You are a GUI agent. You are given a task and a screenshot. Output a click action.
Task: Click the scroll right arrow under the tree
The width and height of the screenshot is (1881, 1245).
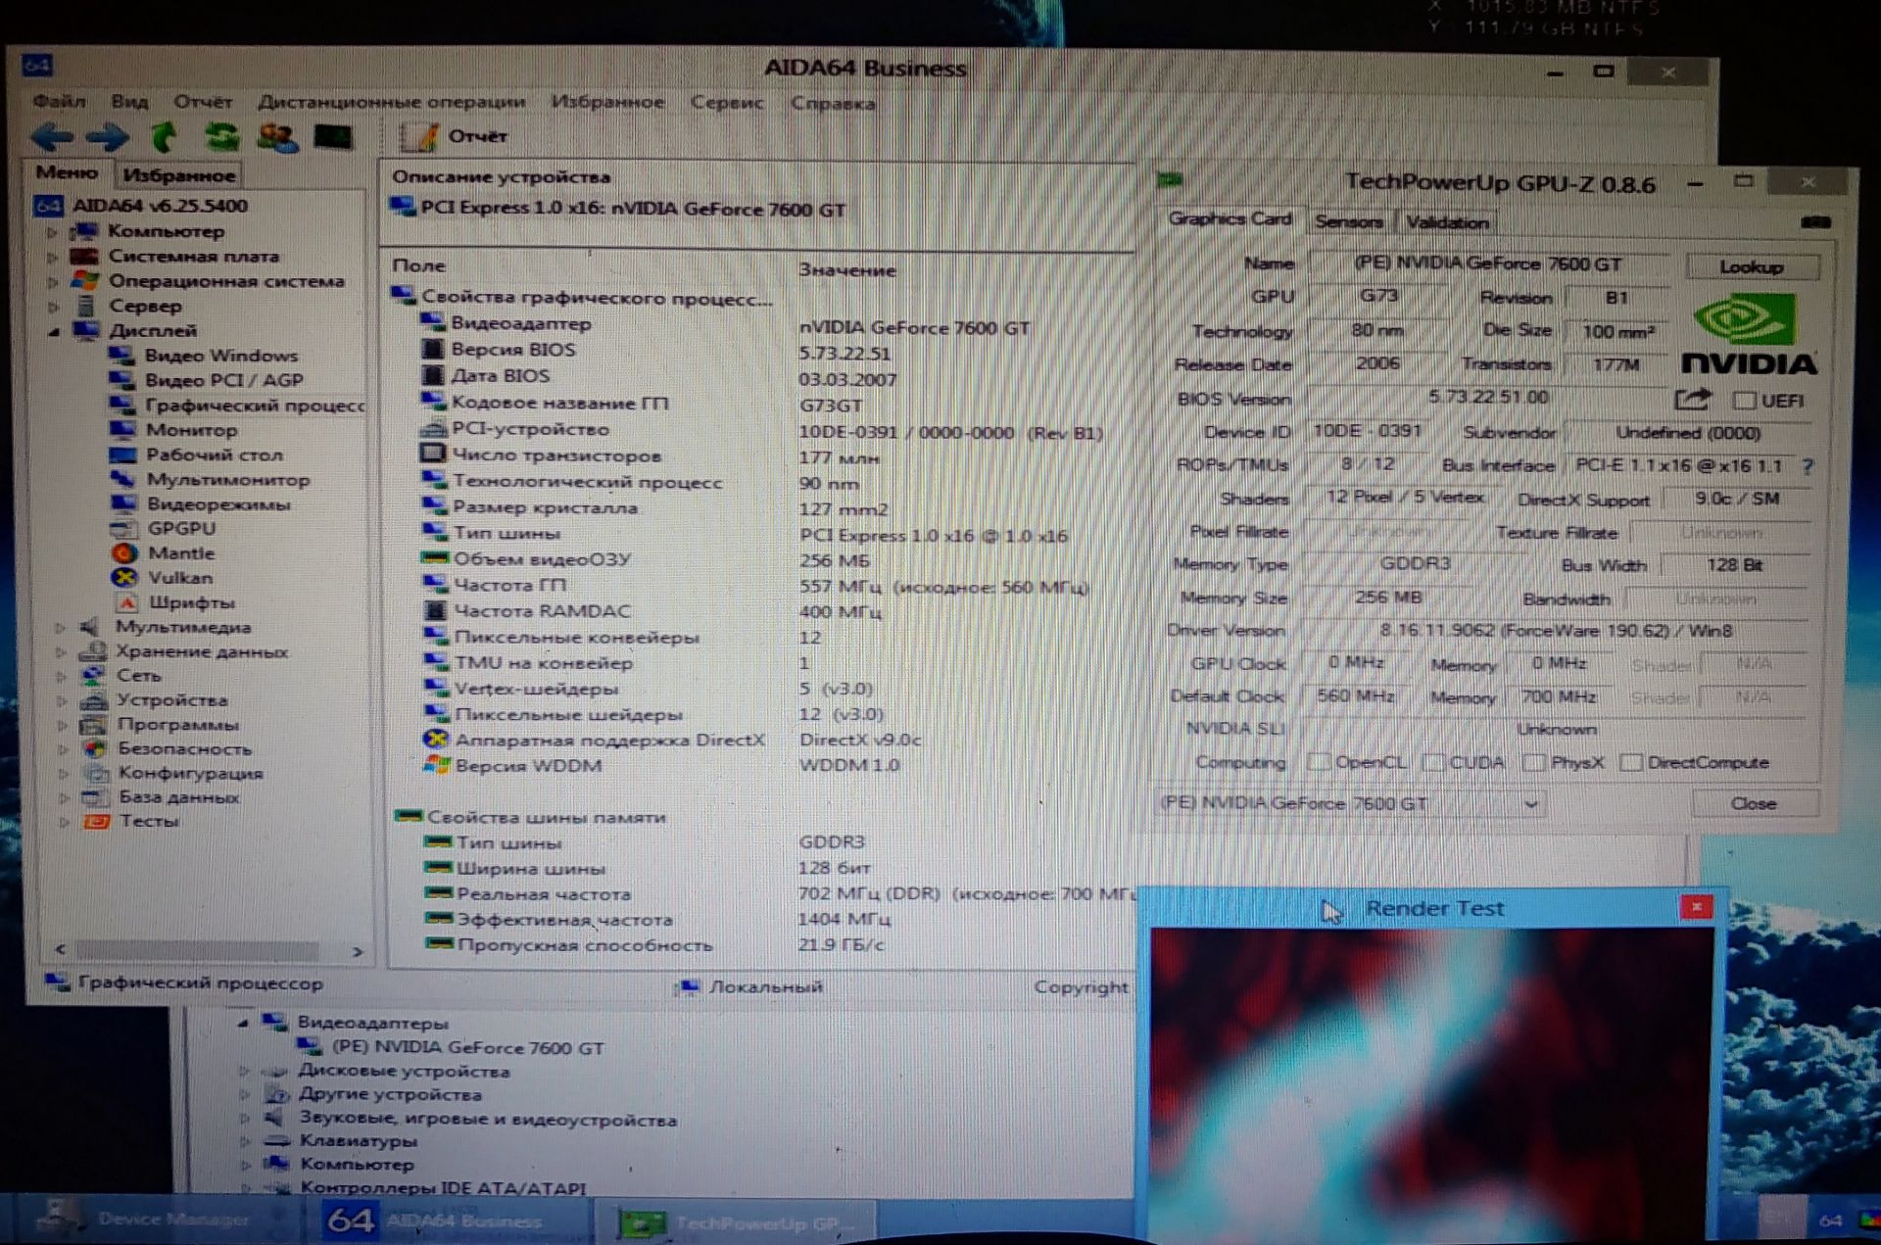tap(358, 951)
